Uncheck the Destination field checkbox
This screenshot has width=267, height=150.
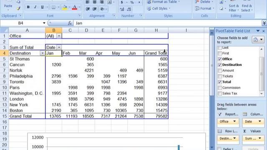pos(220,65)
